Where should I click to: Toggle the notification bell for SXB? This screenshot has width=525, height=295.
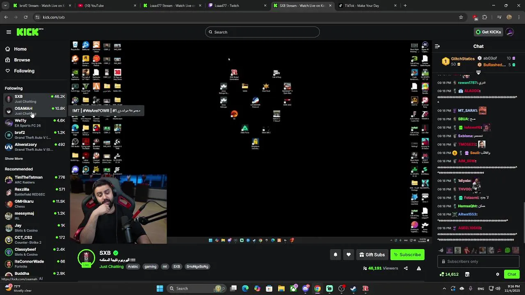coord(335,255)
